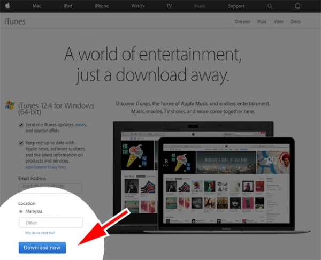
Task: Click the iTunes page title
Action: (15, 21)
